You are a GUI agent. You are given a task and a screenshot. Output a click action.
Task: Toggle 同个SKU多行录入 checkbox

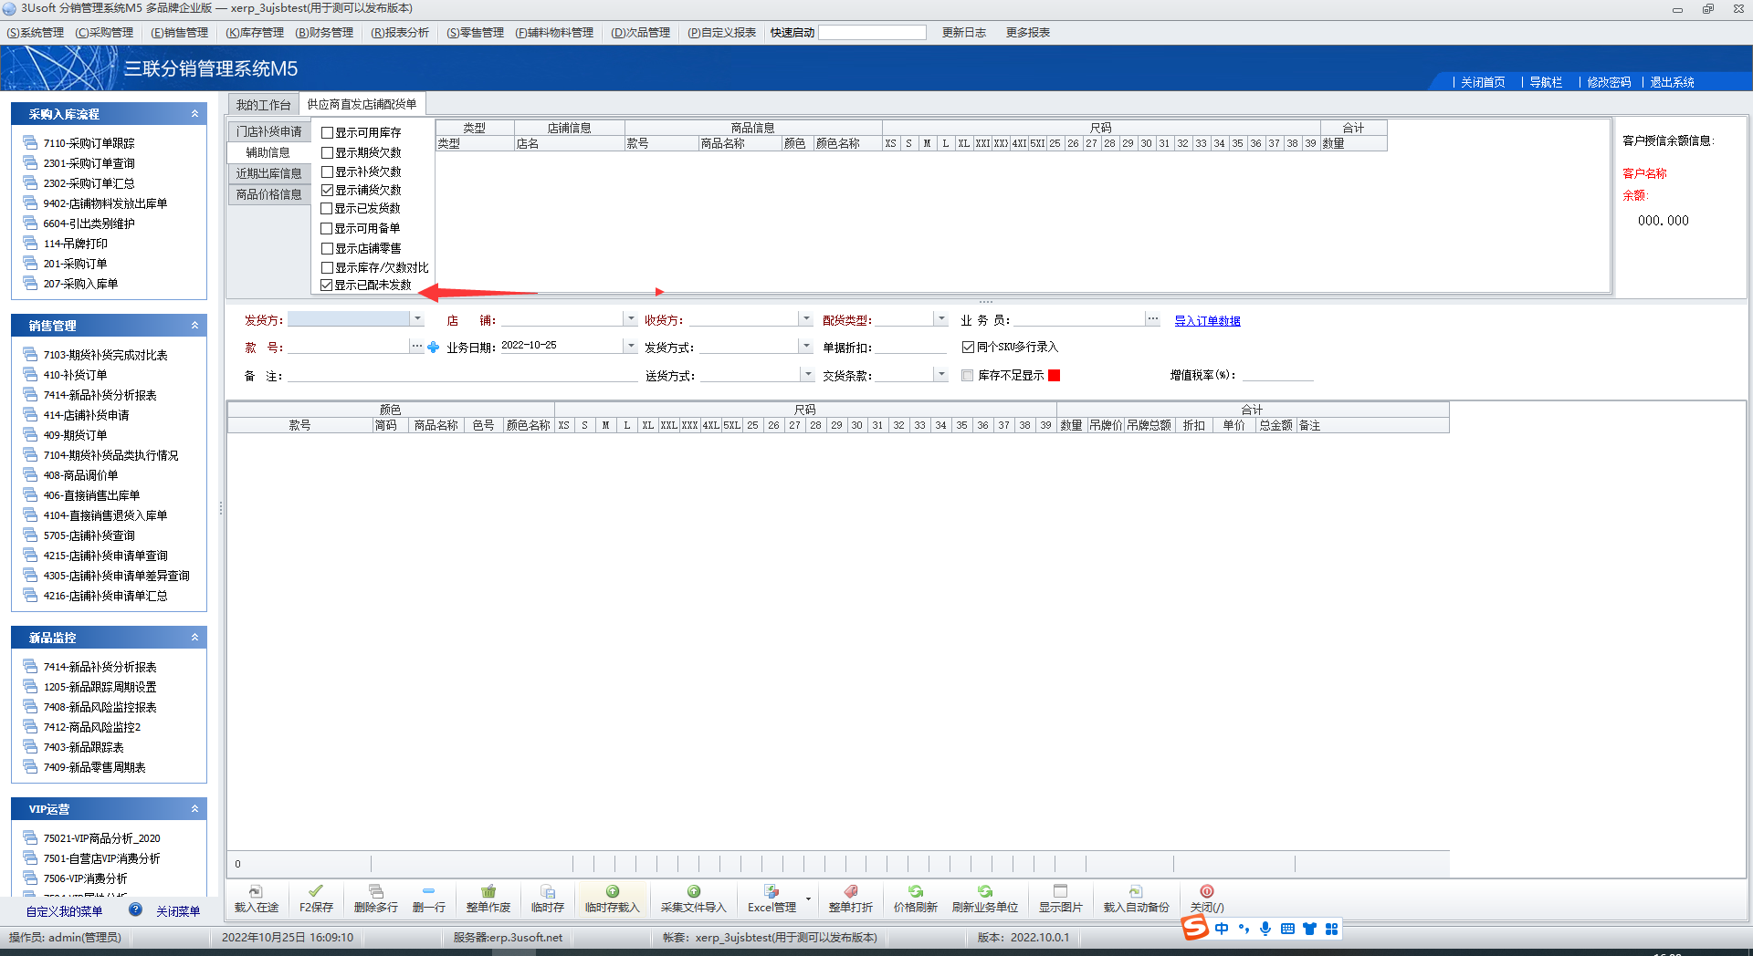(968, 348)
